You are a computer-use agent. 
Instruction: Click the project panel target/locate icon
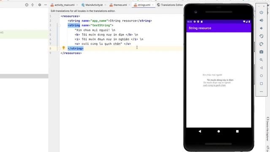[x=27, y=5]
